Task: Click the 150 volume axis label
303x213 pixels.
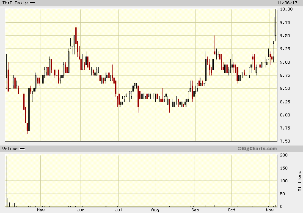Action: pos(284,168)
